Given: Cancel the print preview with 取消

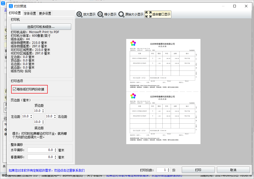Looking at the screenshot, I should tap(233, 170).
